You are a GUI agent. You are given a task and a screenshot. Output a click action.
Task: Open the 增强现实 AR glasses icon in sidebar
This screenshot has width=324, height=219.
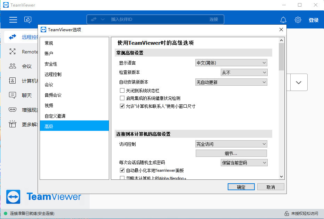(13, 110)
